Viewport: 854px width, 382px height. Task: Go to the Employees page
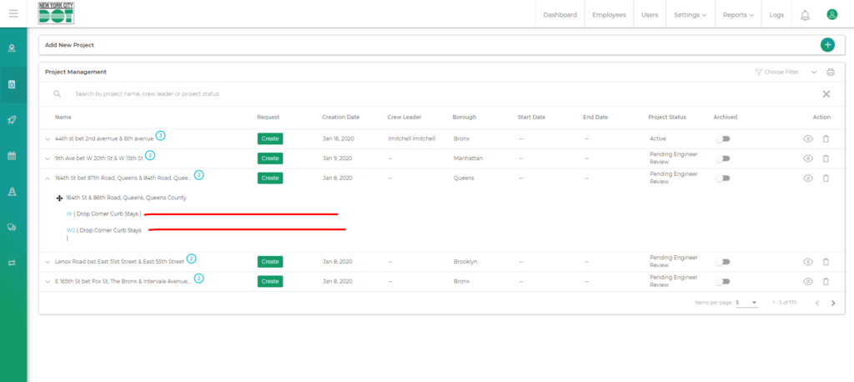[609, 15]
